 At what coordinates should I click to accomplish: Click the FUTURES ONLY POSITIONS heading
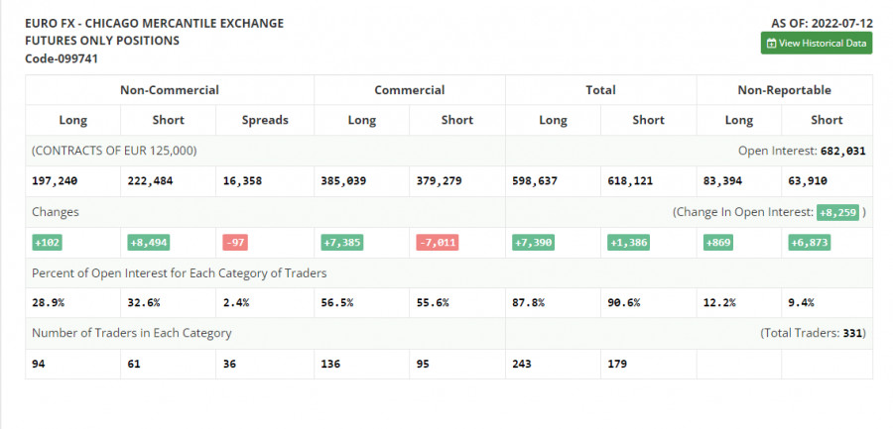[x=102, y=41]
